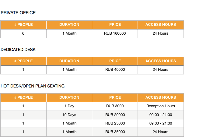Click the last row 24 Hours cell
Viewport: 203px width, 137px height.
[161, 132]
